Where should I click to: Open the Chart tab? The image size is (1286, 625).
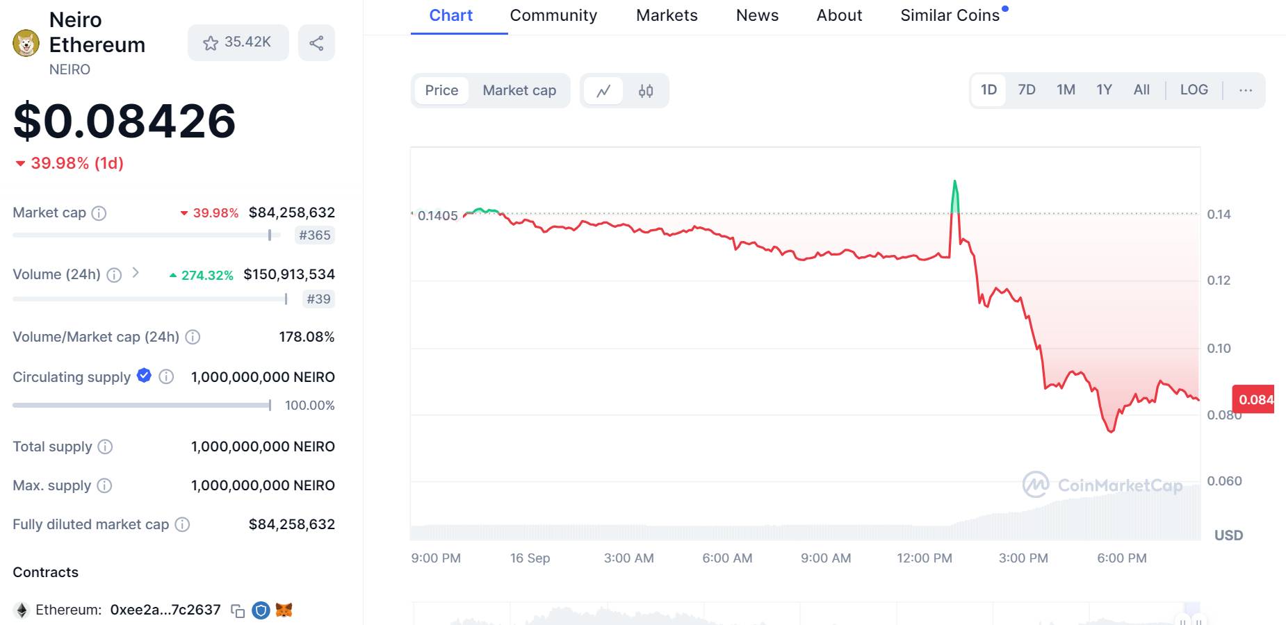(x=451, y=16)
